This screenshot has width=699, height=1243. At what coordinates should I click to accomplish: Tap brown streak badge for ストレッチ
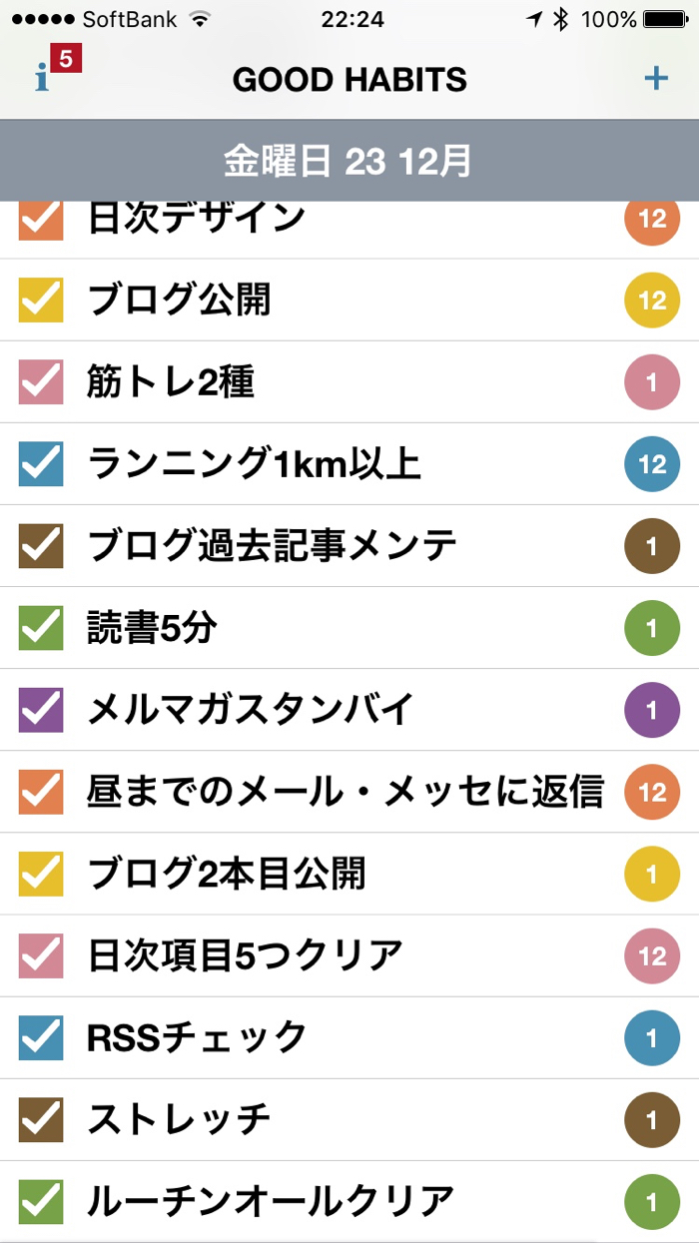[x=652, y=1120]
